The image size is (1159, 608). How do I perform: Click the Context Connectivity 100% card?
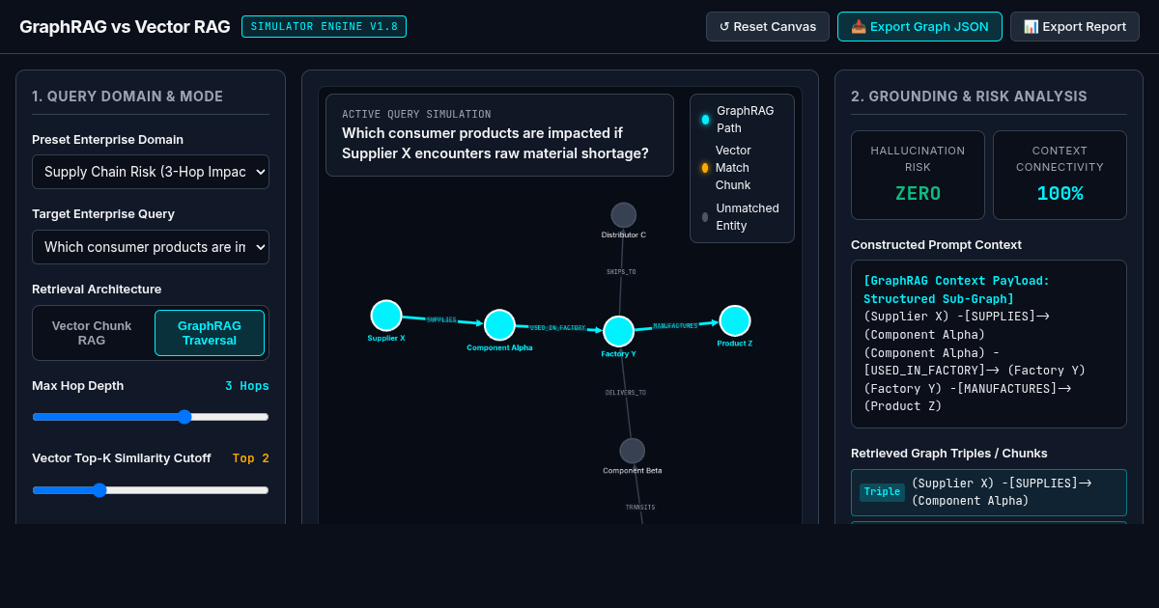click(1060, 175)
